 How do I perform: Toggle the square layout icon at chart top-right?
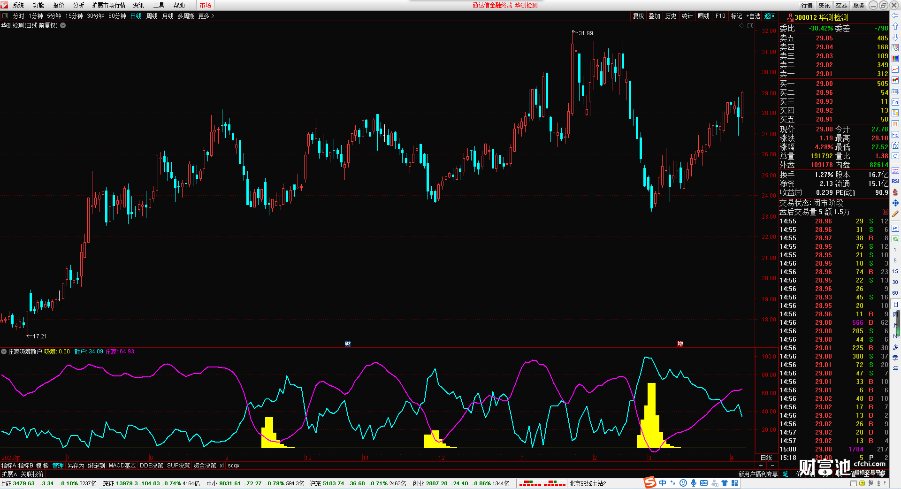tap(750, 25)
